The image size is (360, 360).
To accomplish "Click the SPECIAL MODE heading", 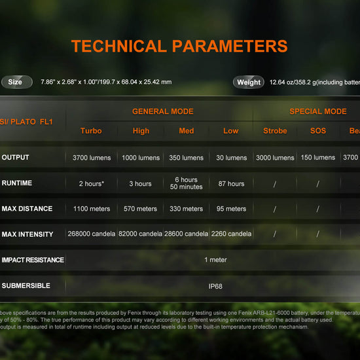I will (318, 111).
